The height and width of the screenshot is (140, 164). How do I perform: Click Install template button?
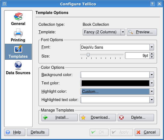(60, 117)
